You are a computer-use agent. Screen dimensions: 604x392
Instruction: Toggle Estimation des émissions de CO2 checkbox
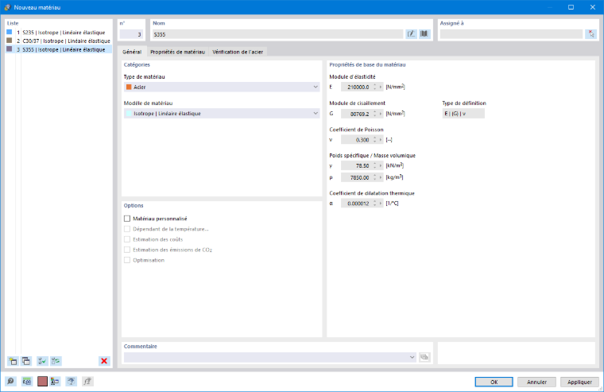pos(127,250)
